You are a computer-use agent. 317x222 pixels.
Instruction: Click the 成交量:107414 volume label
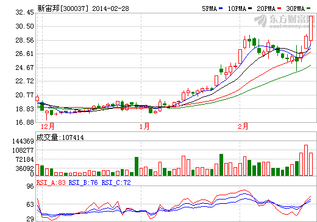pyautogui.click(x=60, y=137)
